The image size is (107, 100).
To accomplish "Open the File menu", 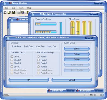I will (x=7, y=8).
